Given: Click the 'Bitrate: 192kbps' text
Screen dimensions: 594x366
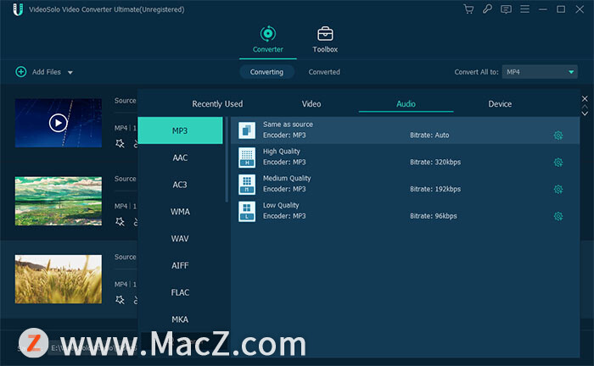Looking at the screenshot, I should pyautogui.click(x=435, y=189).
